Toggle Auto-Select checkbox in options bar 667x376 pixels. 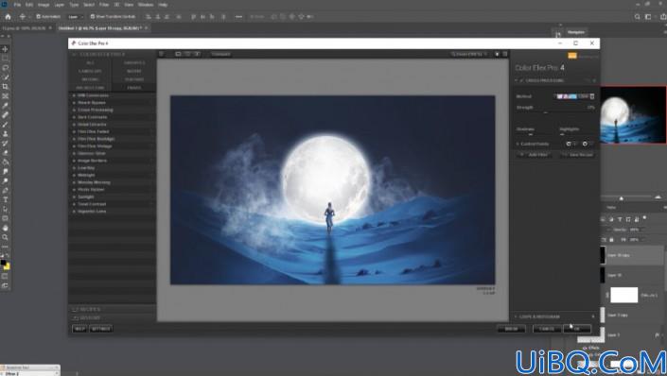(x=38, y=17)
